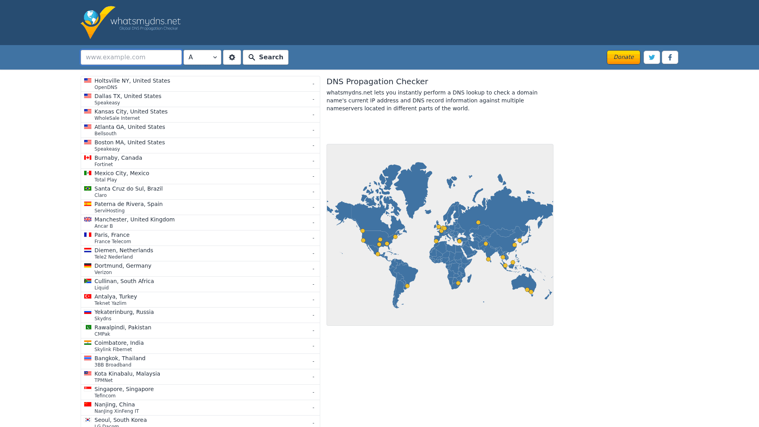
Task: Open the DNS record type dropdown
Action: [x=202, y=57]
